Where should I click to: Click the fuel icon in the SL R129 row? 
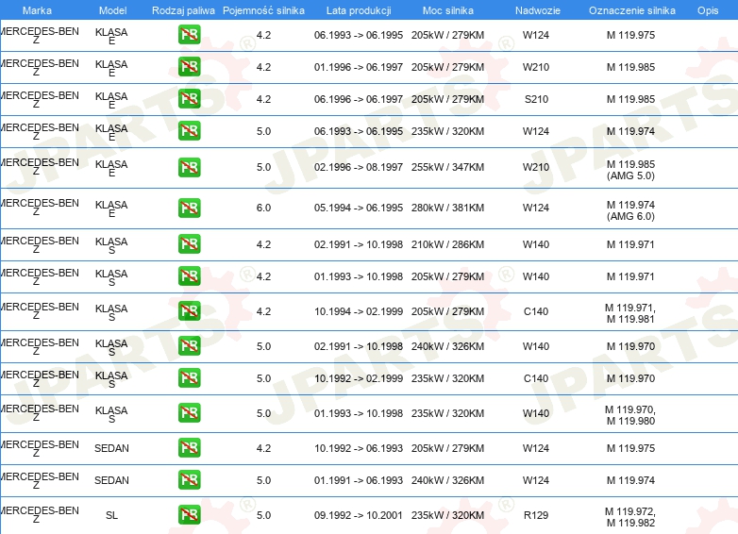coord(189,515)
